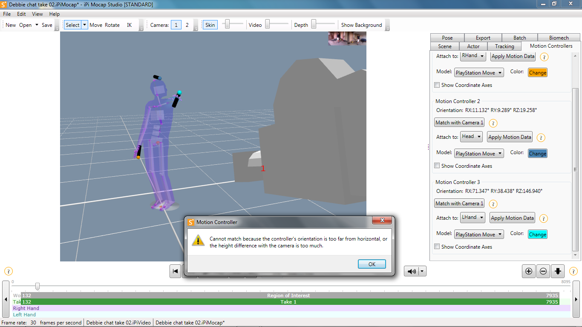Toggle Show Coordinate Axes for Motion Controller 2
582x327 pixels.
437,166
